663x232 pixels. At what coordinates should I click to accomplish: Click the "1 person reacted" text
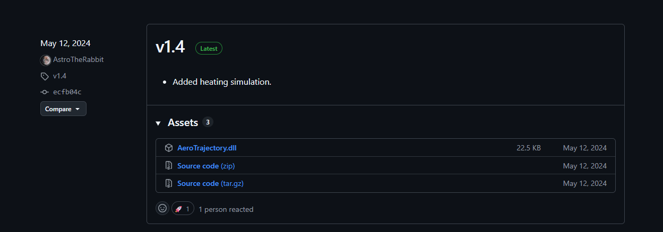coord(226,209)
